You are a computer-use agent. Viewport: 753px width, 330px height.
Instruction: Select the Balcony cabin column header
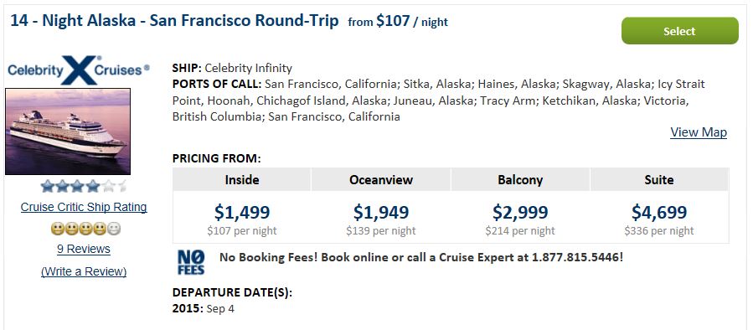tap(520, 179)
